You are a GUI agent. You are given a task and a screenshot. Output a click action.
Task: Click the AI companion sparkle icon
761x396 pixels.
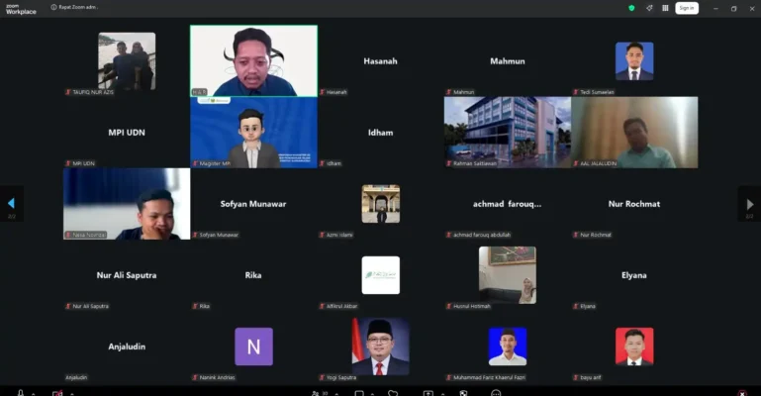click(x=649, y=8)
